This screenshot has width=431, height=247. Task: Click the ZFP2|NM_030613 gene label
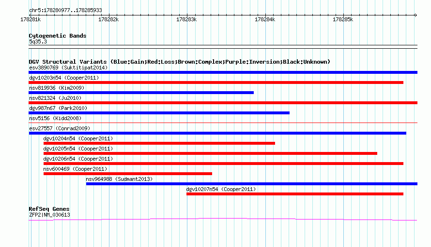pyautogui.click(x=49, y=215)
